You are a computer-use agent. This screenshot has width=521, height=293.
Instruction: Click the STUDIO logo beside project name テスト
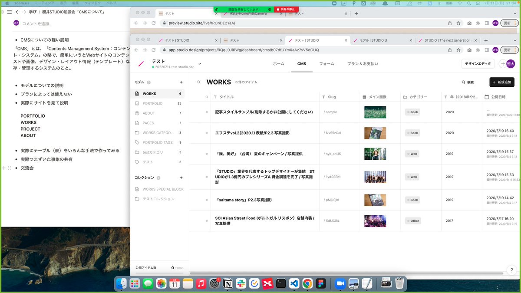[x=141, y=64]
